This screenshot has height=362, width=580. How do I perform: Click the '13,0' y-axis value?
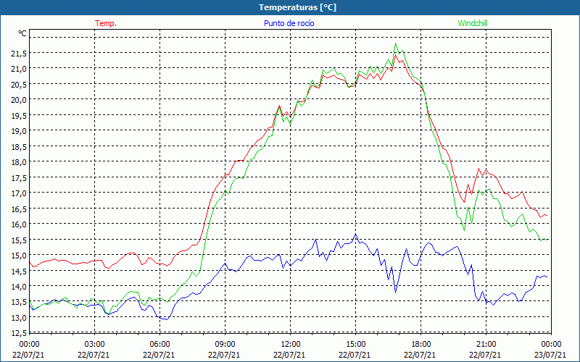(19, 317)
